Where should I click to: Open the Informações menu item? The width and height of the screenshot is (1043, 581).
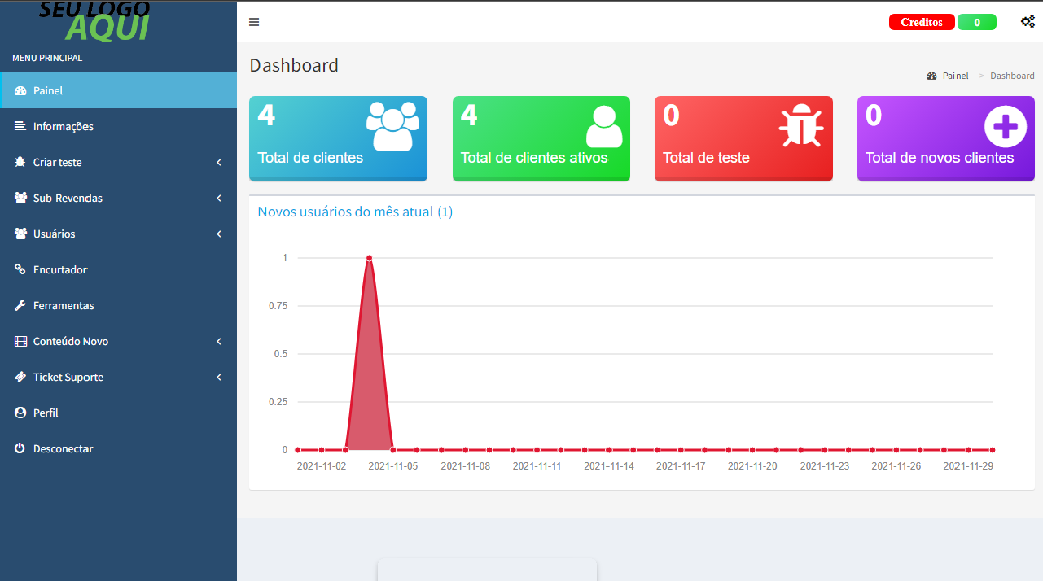pyautogui.click(x=64, y=126)
